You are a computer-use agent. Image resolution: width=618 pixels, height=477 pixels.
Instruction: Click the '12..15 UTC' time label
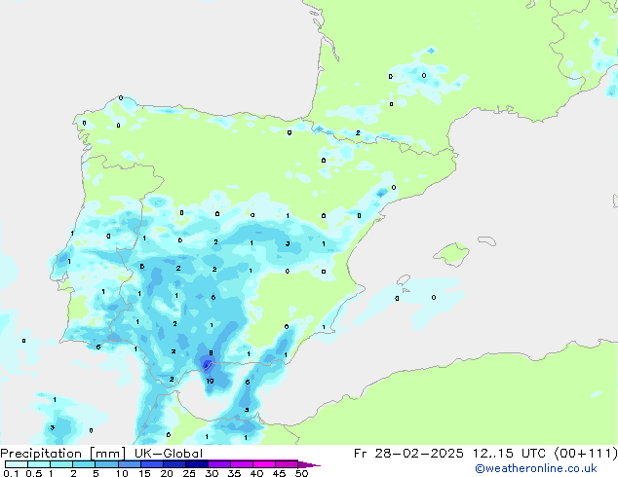point(509,454)
